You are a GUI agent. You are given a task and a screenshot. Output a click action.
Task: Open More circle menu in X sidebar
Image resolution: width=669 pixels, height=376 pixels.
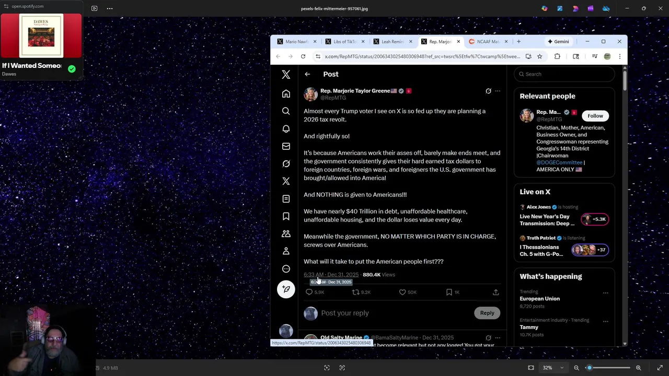click(x=286, y=269)
